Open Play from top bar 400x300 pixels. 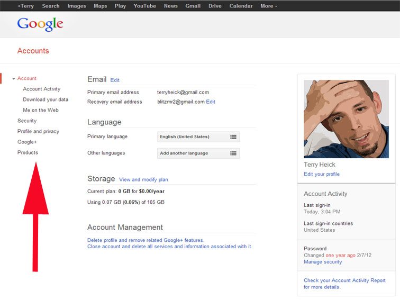coord(120,6)
